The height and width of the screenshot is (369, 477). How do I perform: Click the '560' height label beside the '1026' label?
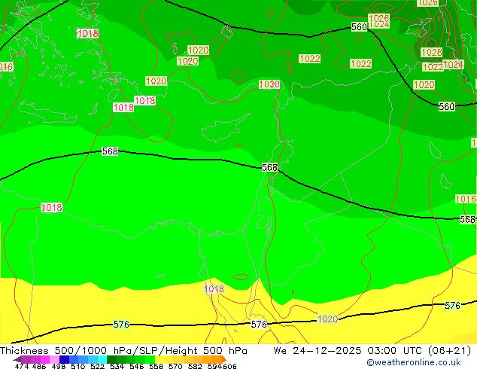[x=359, y=27]
